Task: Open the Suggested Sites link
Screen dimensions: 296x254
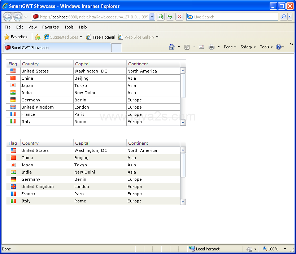Action: (x=63, y=37)
